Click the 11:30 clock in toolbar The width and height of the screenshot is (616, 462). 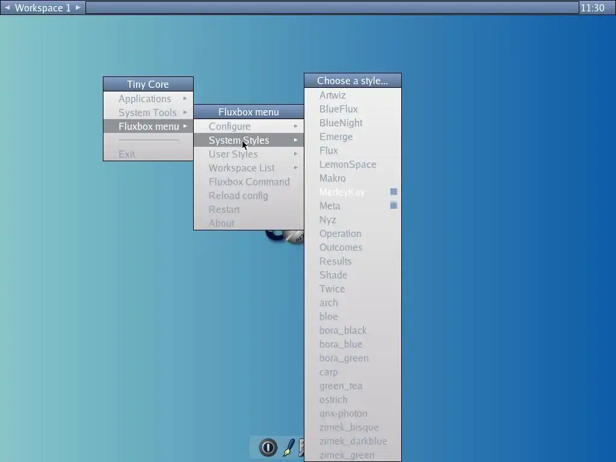[593, 8]
